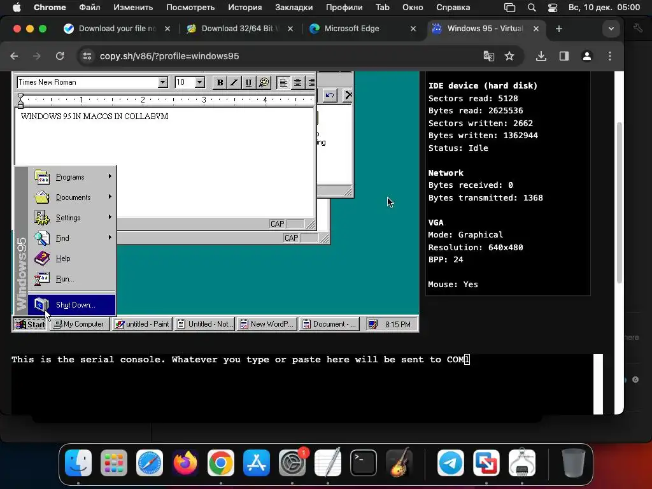Open Файл menu in macOS menu bar

tap(89, 8)
